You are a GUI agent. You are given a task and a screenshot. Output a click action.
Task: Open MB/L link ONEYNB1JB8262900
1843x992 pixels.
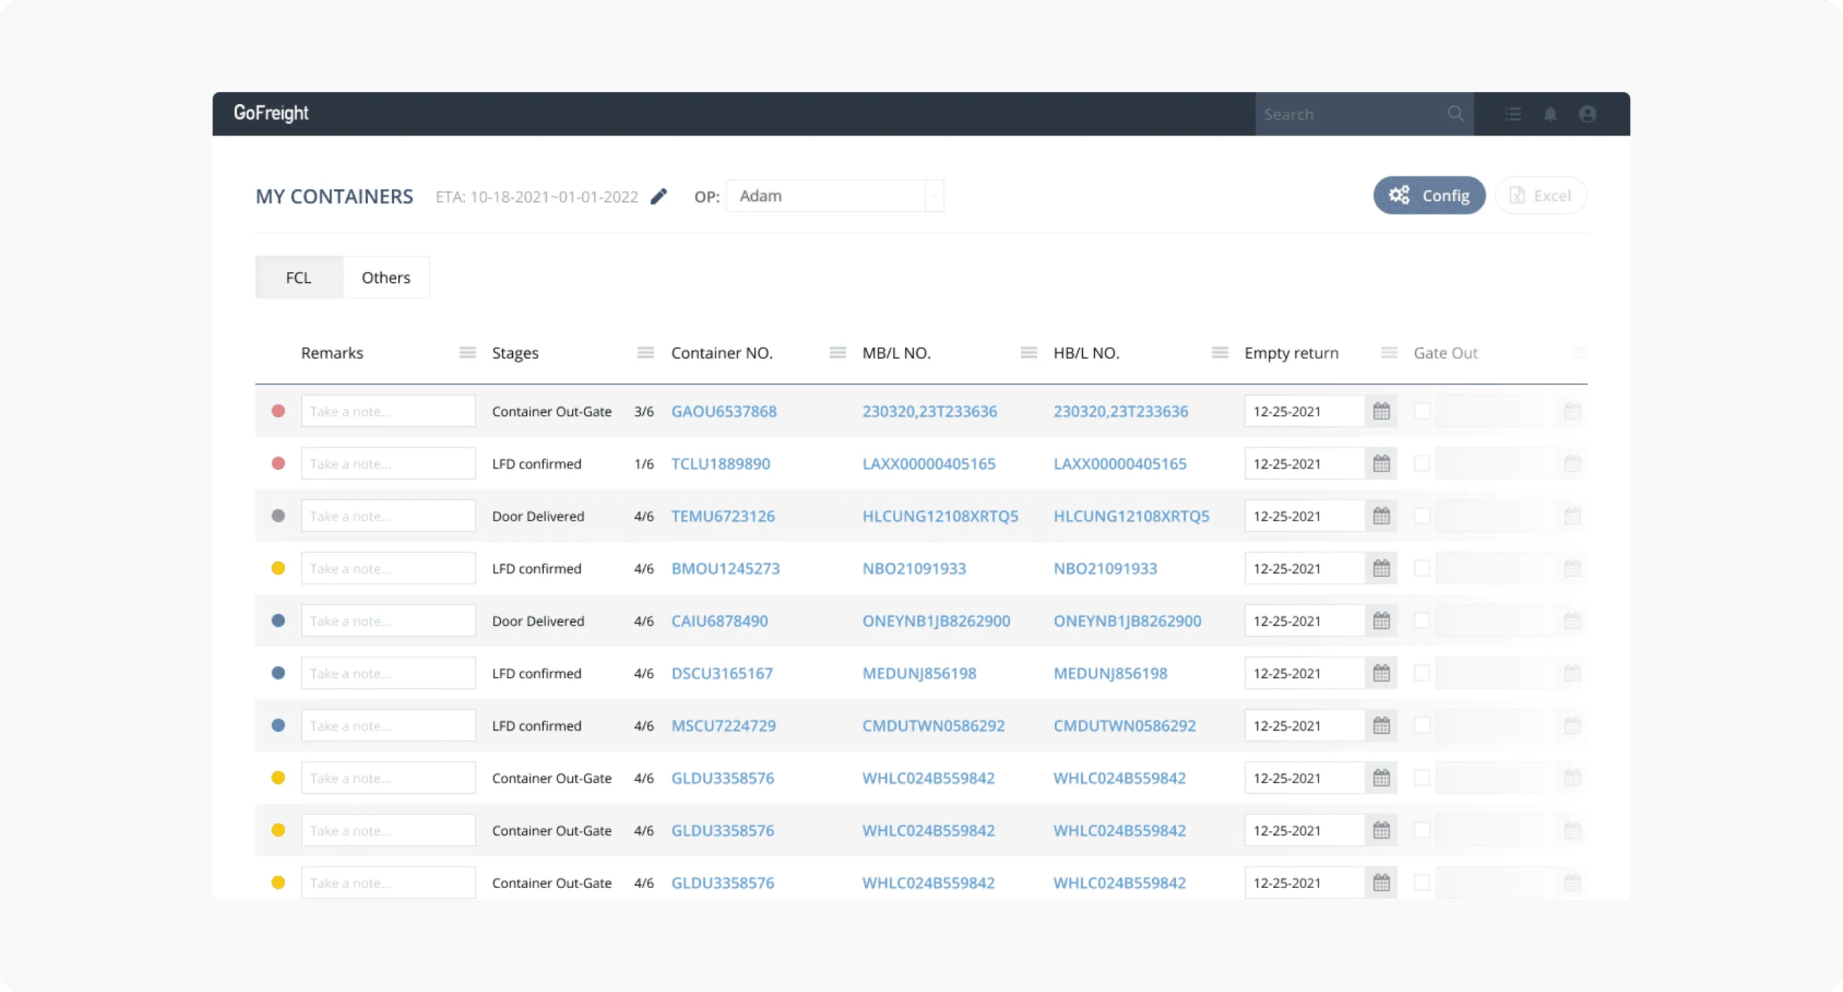pos(936,621)
